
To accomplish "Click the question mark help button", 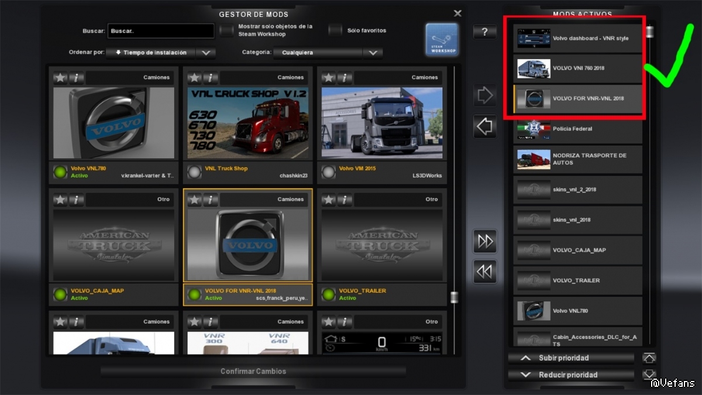I will coord(484,32).
